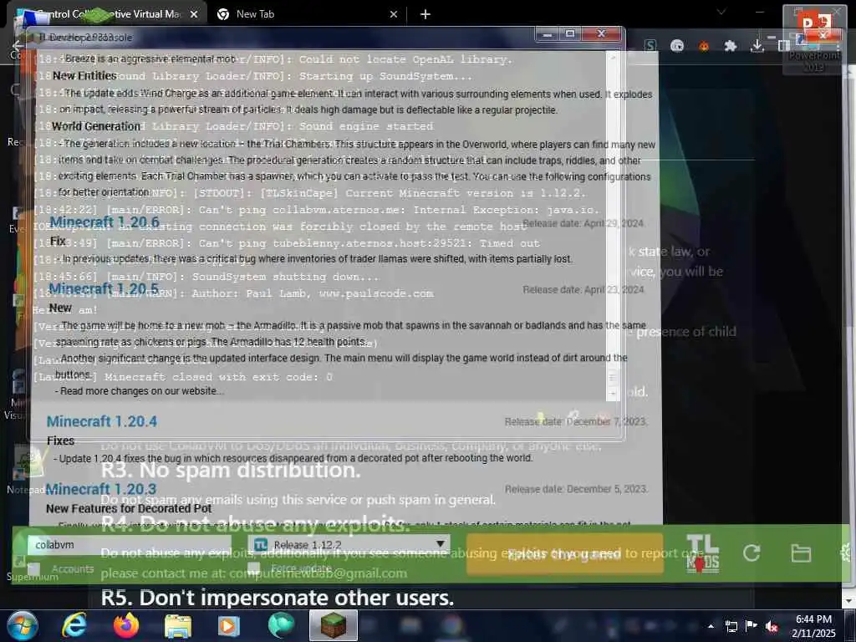Click the clock showing 6:44 PM

(x=813, y=619)
